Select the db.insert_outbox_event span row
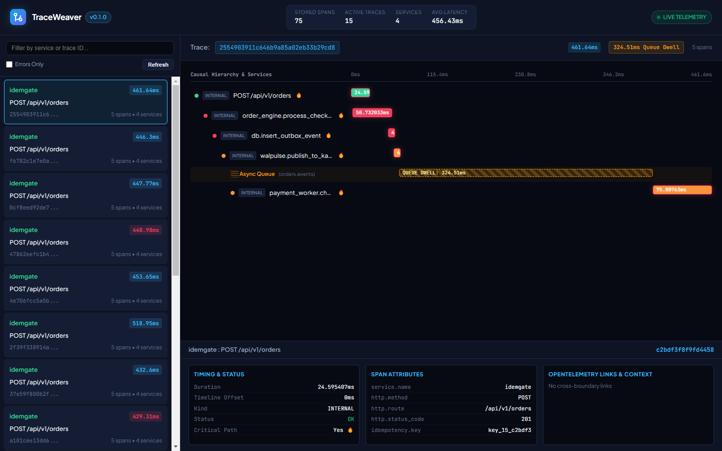The width and height of the screenshot is (722, 451). point(451,135)
